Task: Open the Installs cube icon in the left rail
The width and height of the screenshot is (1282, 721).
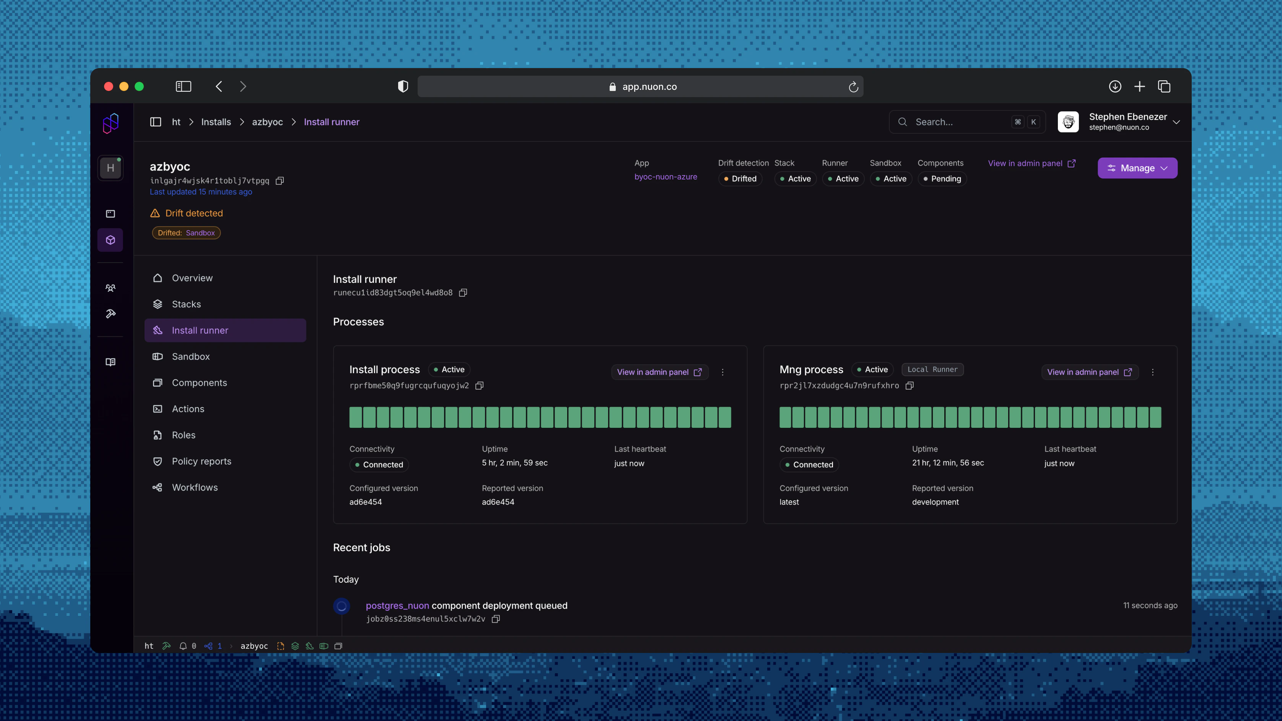Action: click(111, 240)
